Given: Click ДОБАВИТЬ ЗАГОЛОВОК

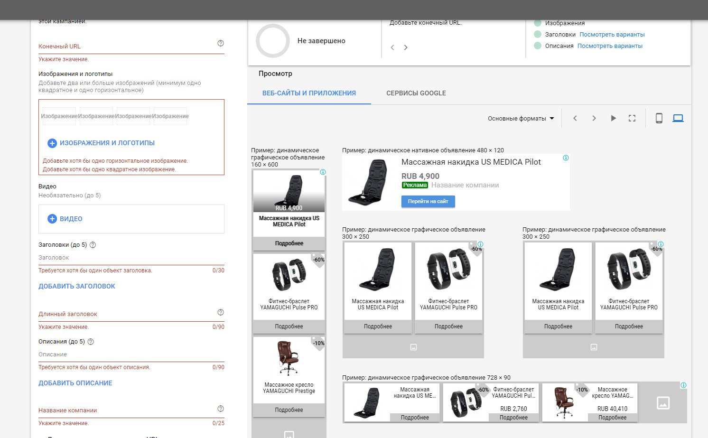Looking at the screenshot, I should pos(77,286).
